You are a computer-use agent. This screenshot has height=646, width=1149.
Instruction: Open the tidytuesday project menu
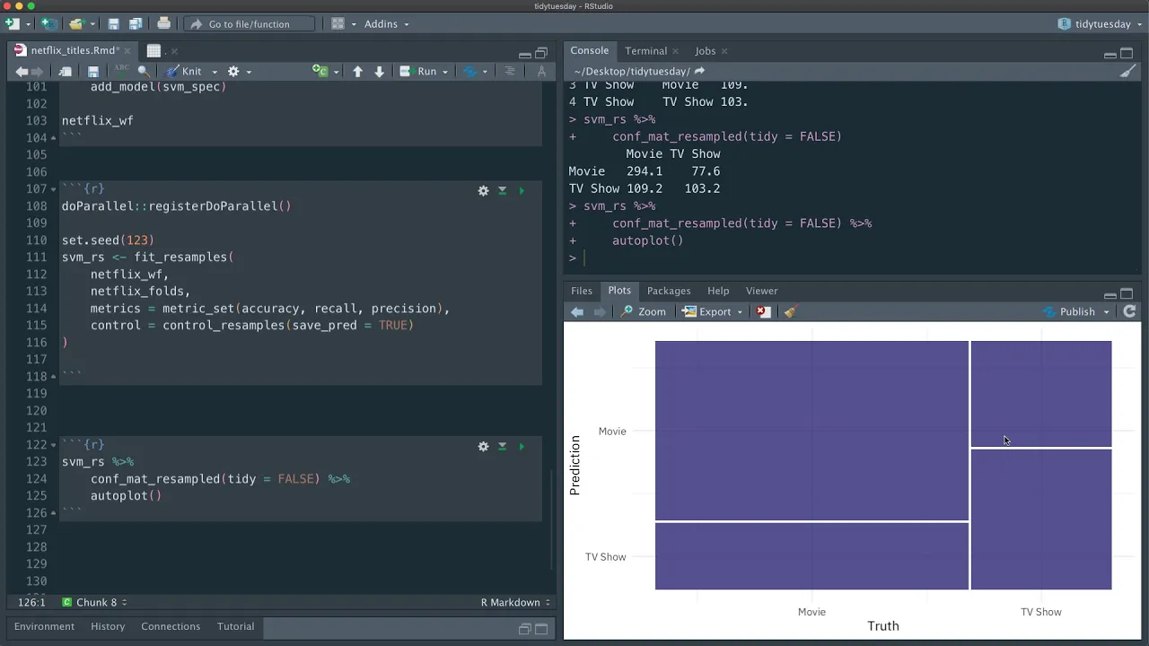1101,24
